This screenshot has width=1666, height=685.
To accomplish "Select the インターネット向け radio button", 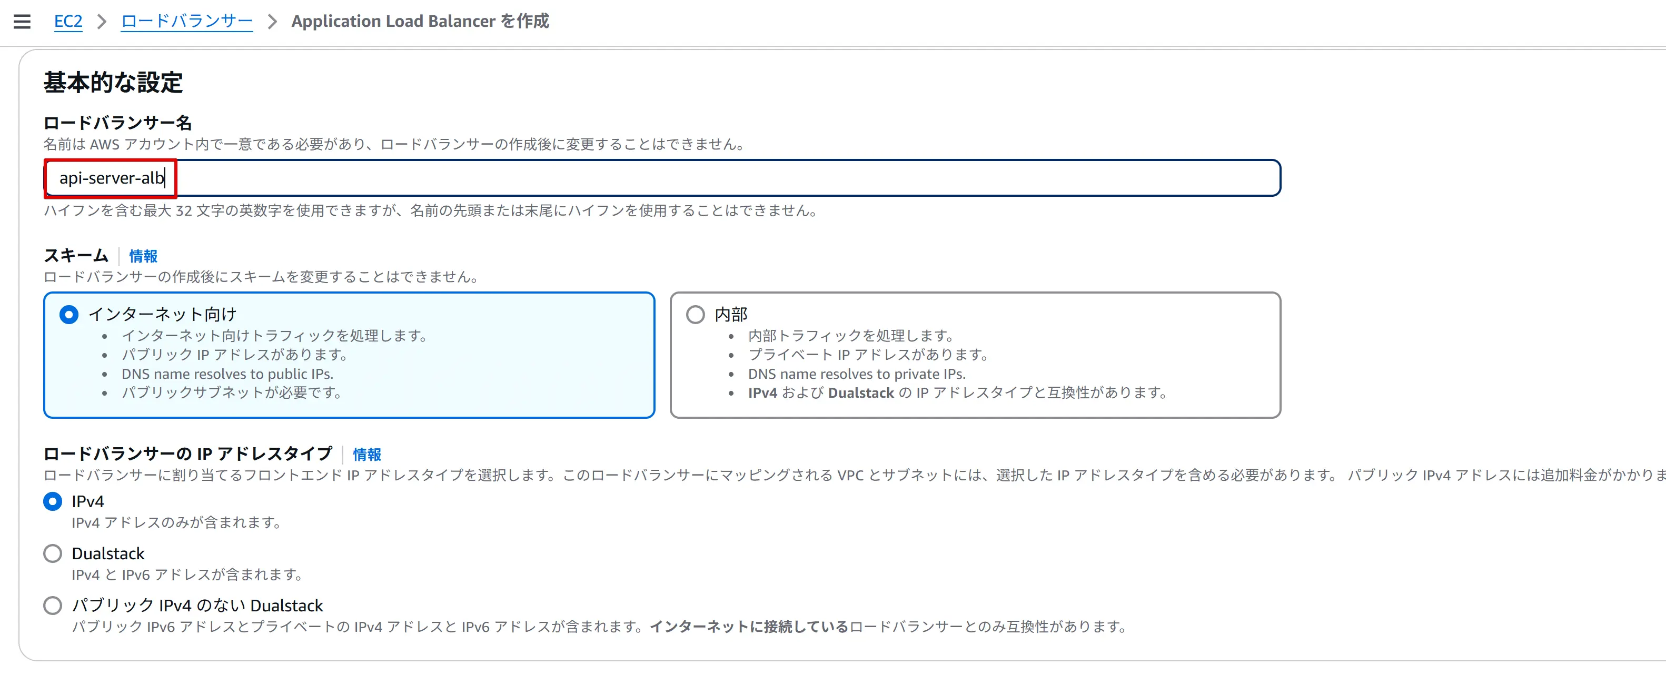I will point(69,315).
